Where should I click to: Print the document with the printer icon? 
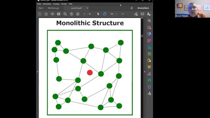coord(59,14)
